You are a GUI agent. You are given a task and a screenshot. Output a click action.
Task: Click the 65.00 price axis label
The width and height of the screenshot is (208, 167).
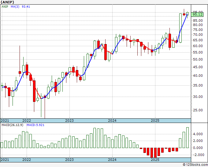[x=198, y=40]
